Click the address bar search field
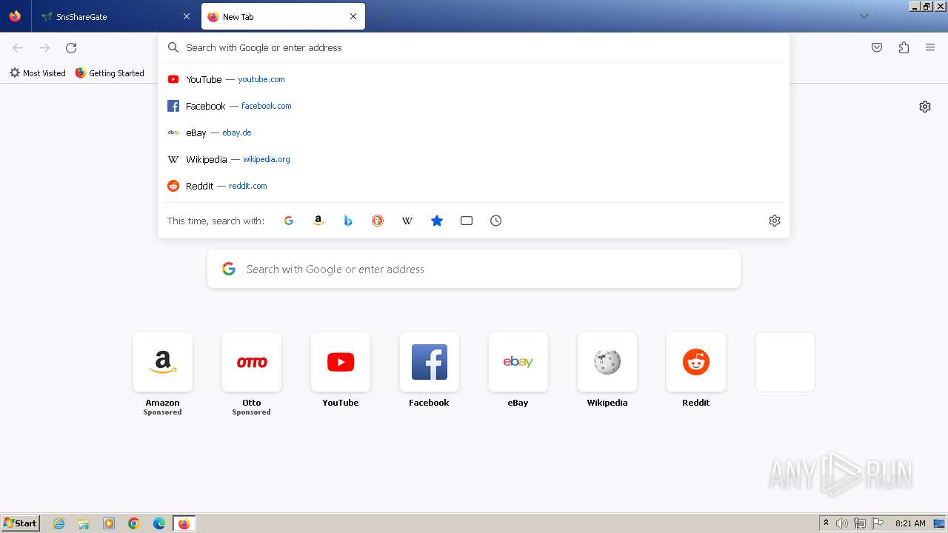Viewport: 948px width, 533px height. [474, 47]
